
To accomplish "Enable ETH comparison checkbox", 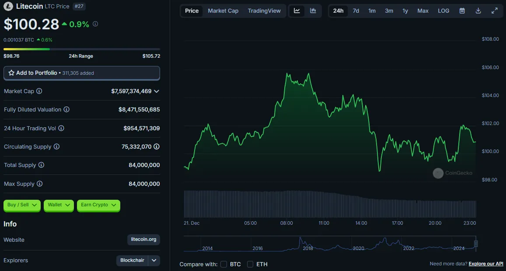I will coord(250,264).
